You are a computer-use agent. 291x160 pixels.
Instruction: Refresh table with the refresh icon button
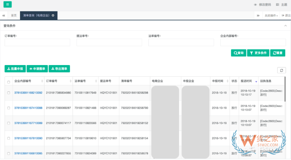281,70
